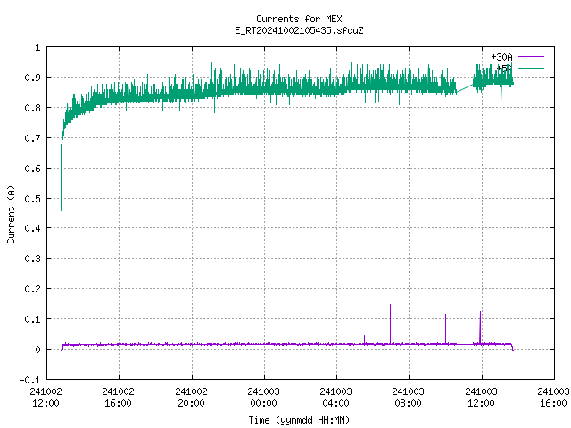The height and width of the screenshot is (428, 571).
Task: Click the y-axis tick label "0.7"
Action: 32,138
